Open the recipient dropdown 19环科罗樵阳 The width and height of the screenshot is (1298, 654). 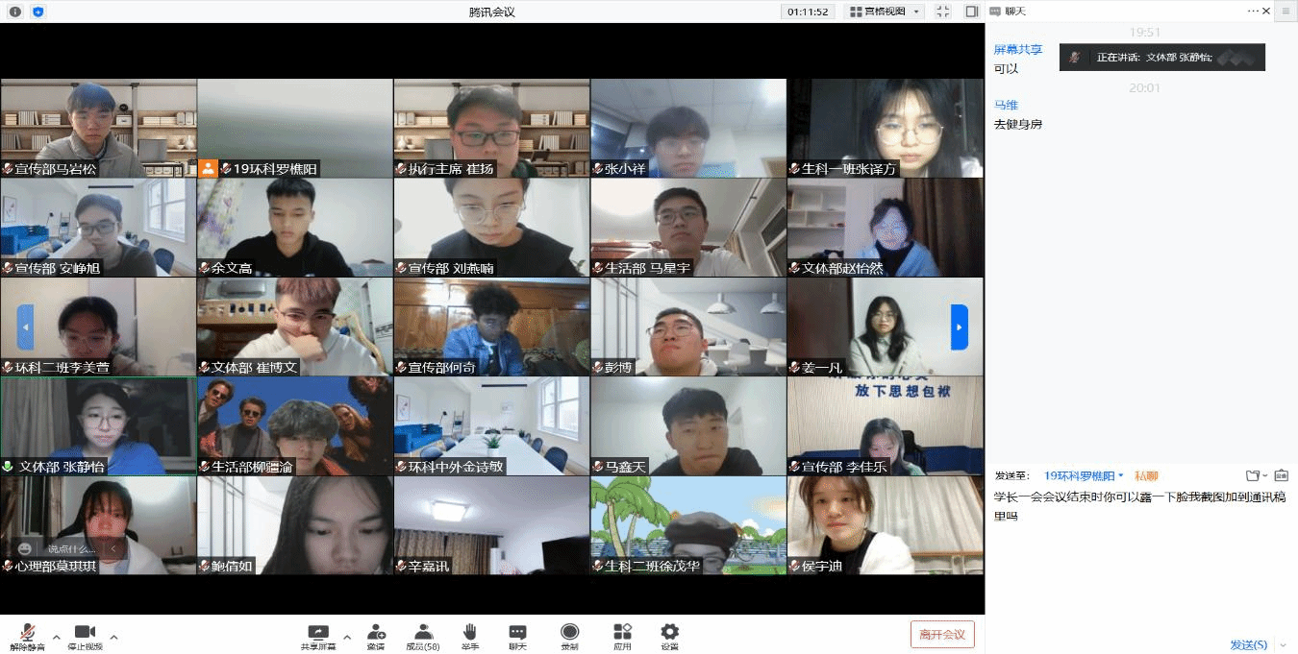click(1084, 475)
